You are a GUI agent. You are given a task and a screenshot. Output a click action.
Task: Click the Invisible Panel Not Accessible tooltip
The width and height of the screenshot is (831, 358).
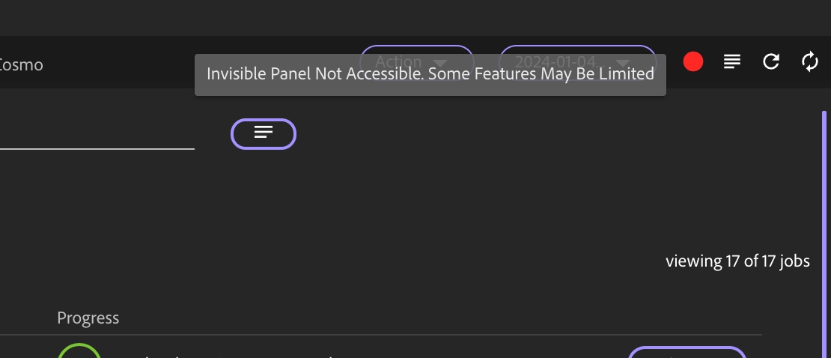[430, 75]
